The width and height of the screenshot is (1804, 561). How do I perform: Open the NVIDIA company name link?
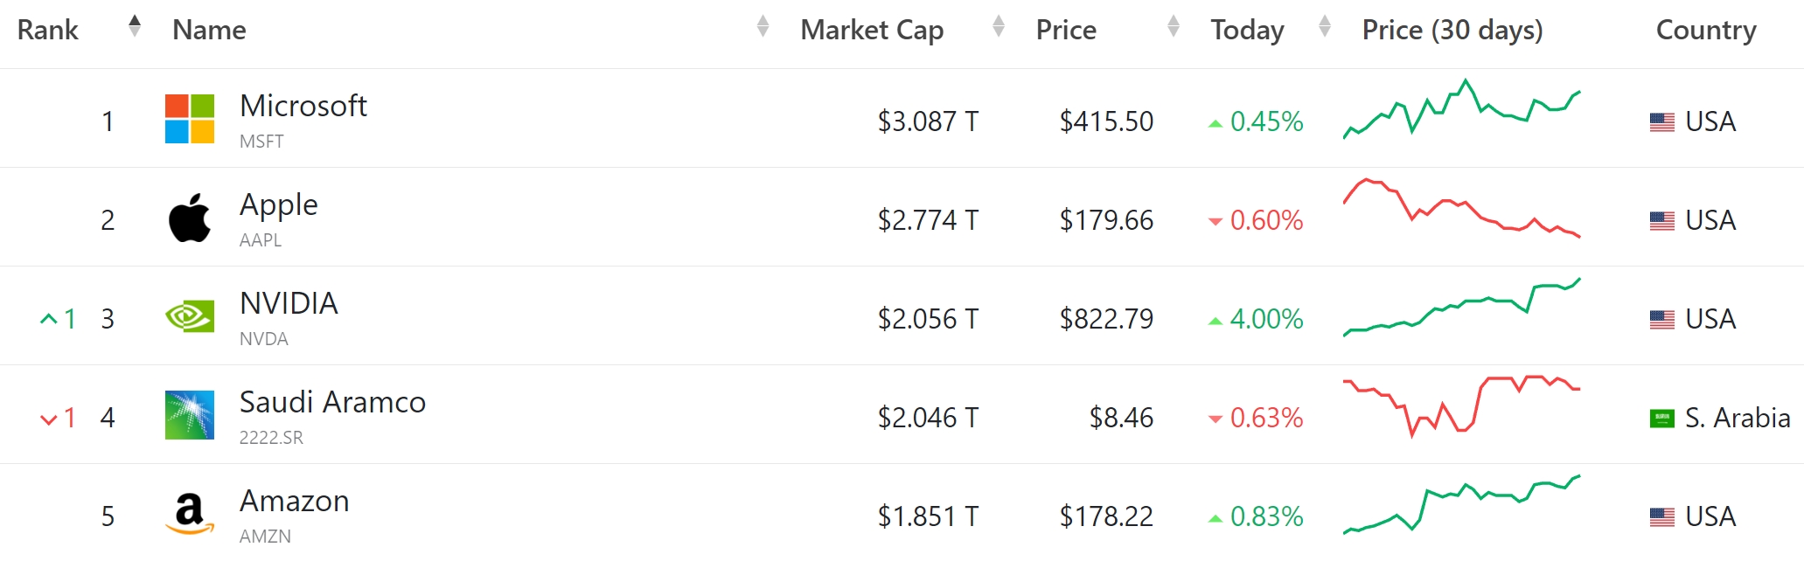[x=289, y=303]
